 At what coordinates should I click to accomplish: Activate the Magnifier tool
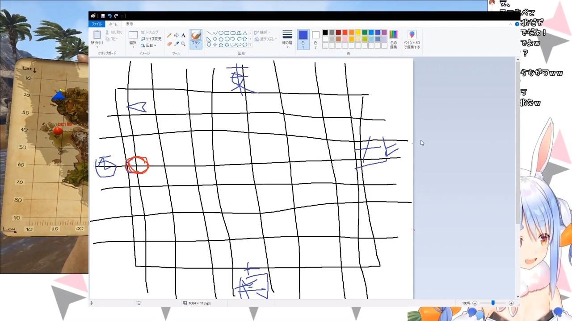coord(183,44)
